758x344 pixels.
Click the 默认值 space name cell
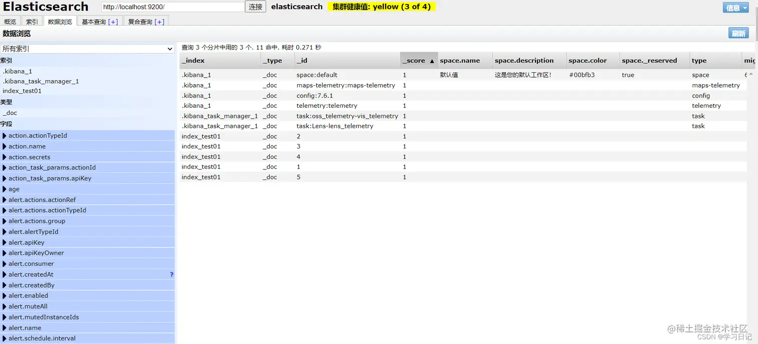point(449,75)
